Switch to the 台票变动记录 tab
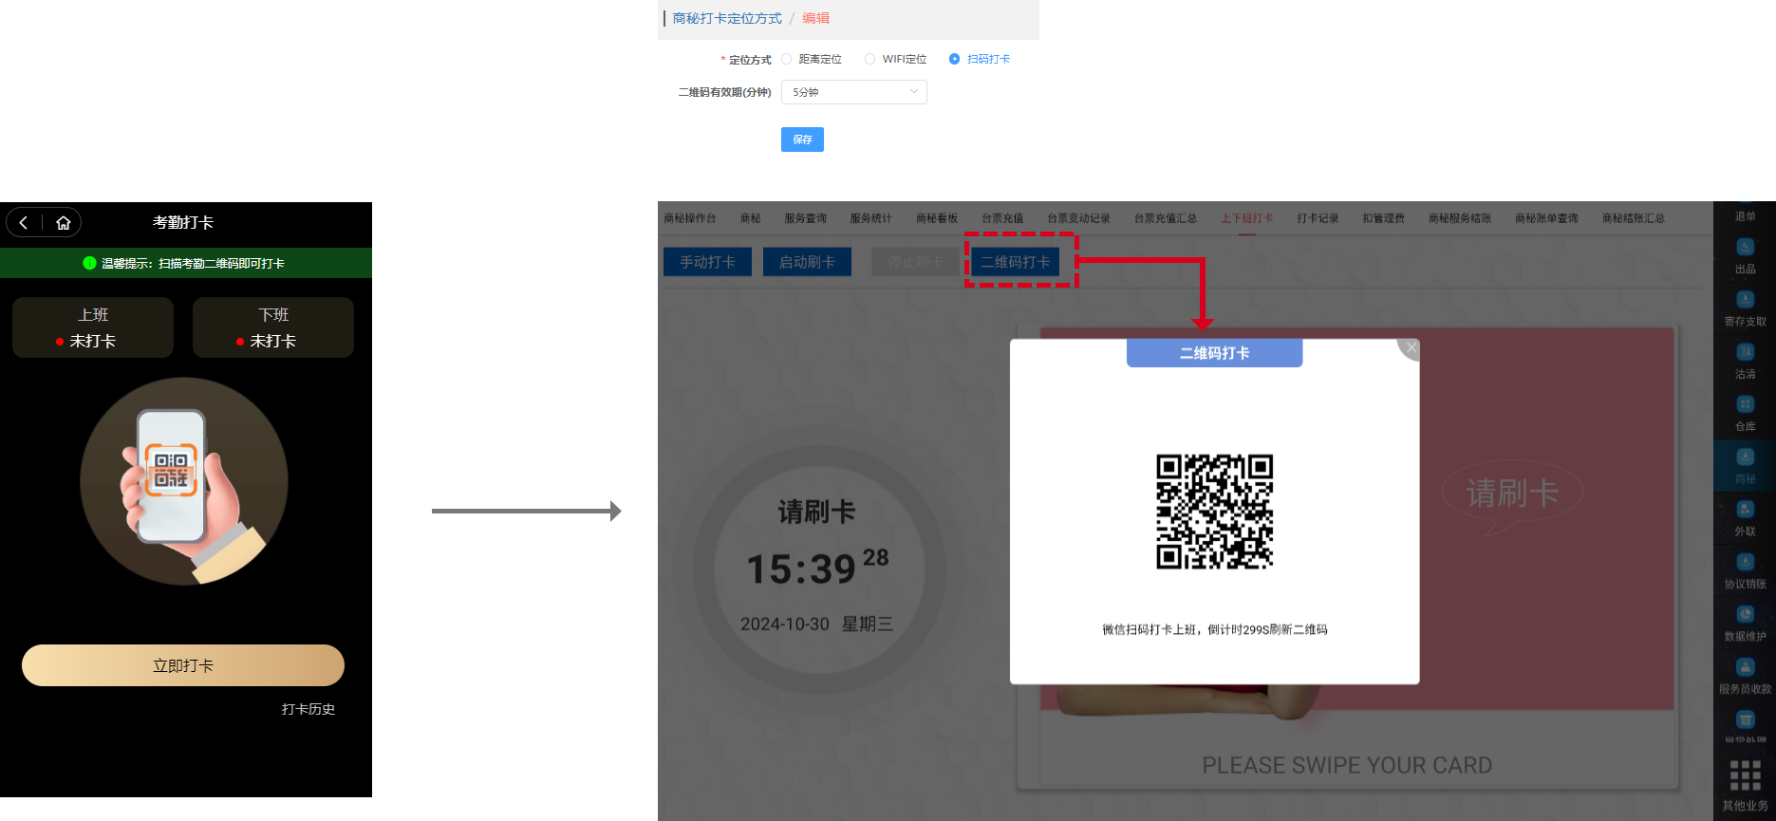The width and height of the screenshot is (1776, 821). click(1078, 218)
